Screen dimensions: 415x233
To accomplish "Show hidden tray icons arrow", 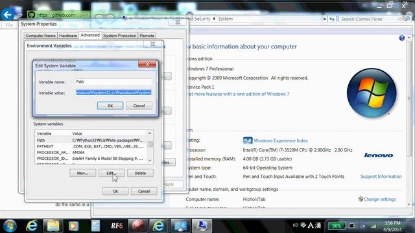I will tap(364, 226).
